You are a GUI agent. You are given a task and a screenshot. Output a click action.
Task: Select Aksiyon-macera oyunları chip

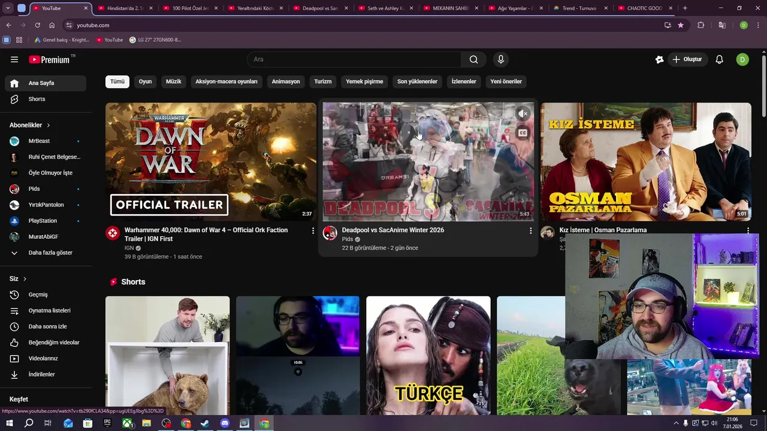227,81
